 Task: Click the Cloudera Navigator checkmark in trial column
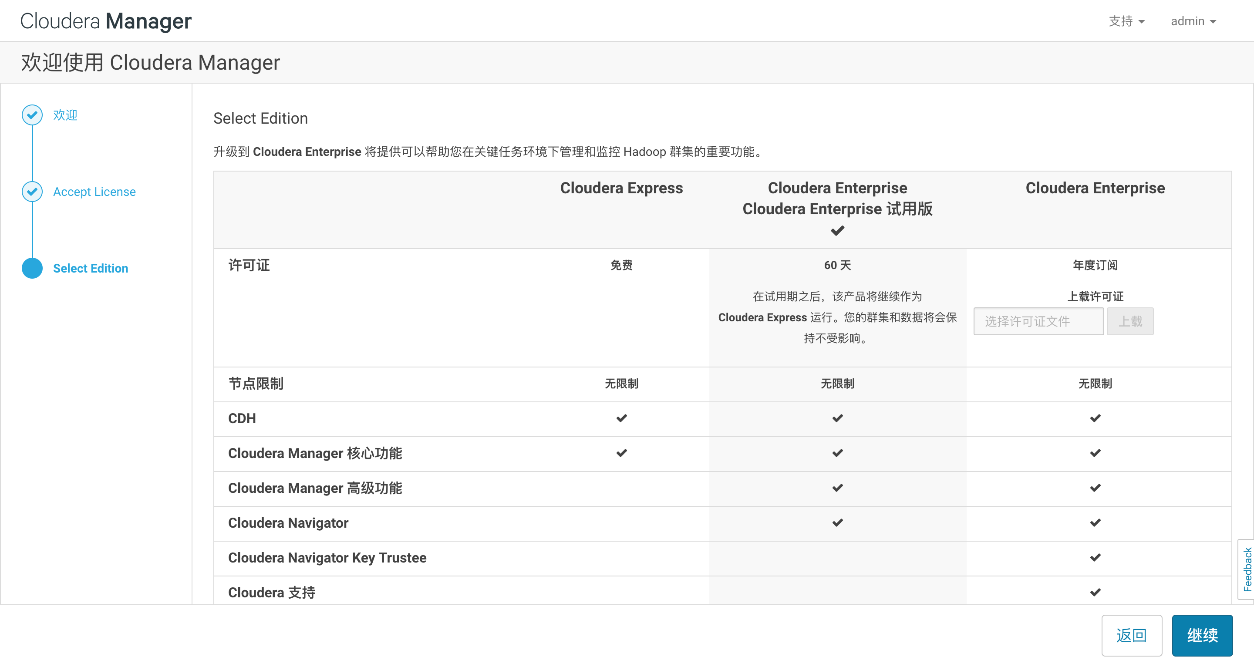(x=837, y=522)
